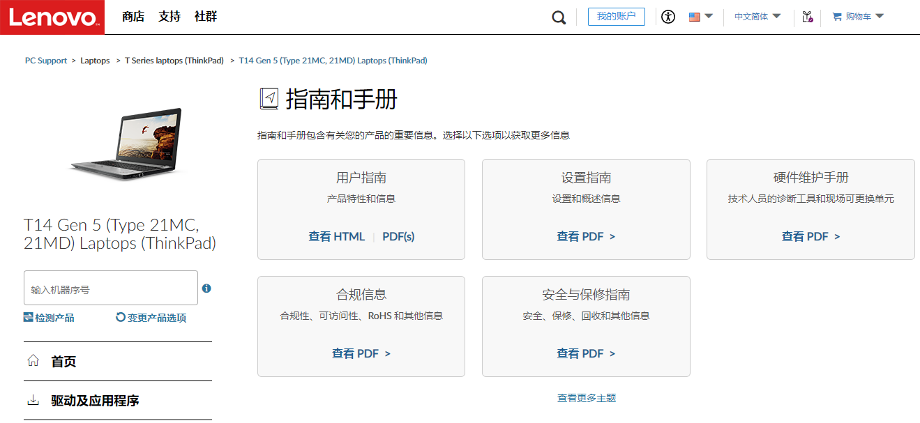Screen dimensions: 920x423
Task: Click the T14 Gen 5 product name text
Action: point(120,234)
